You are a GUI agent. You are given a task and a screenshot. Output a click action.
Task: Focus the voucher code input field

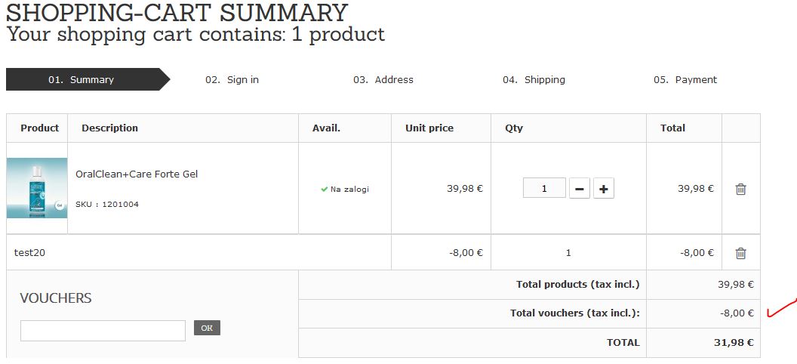[103, 331]
